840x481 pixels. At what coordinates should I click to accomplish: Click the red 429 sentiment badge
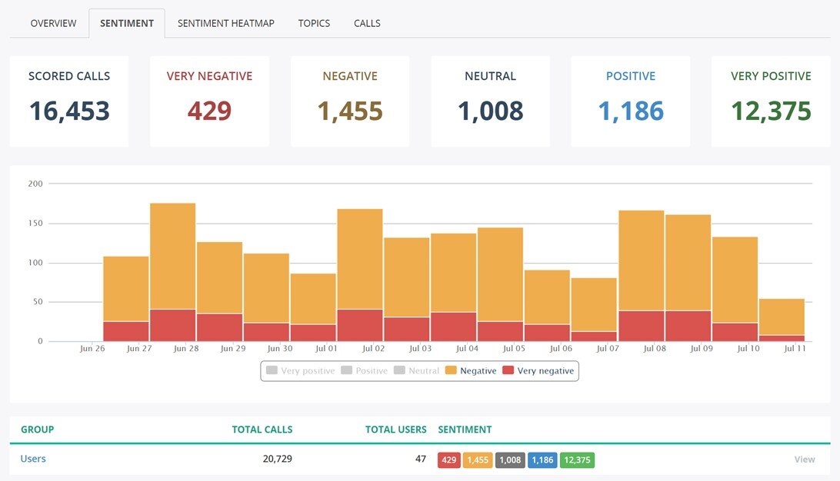point(449,460)
